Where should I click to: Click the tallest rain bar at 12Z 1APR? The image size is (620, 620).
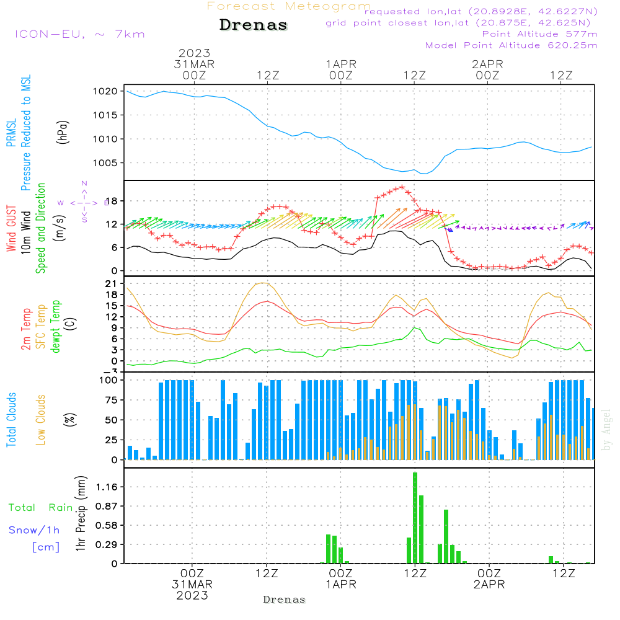[x=415, y=518]
